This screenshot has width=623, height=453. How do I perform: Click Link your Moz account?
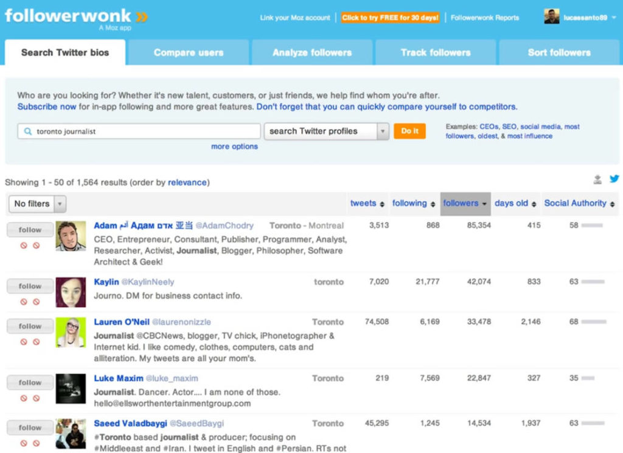295,18
